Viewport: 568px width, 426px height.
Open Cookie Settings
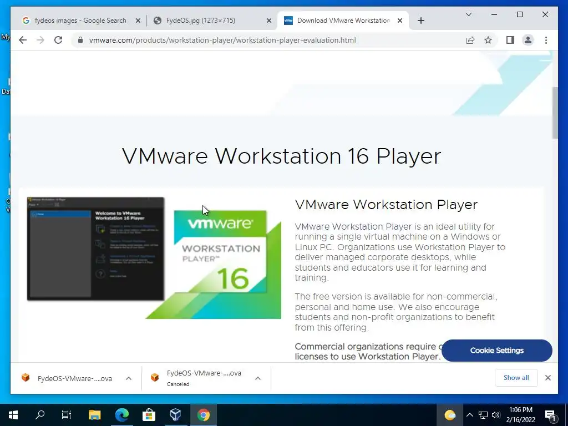click(496, 351)
